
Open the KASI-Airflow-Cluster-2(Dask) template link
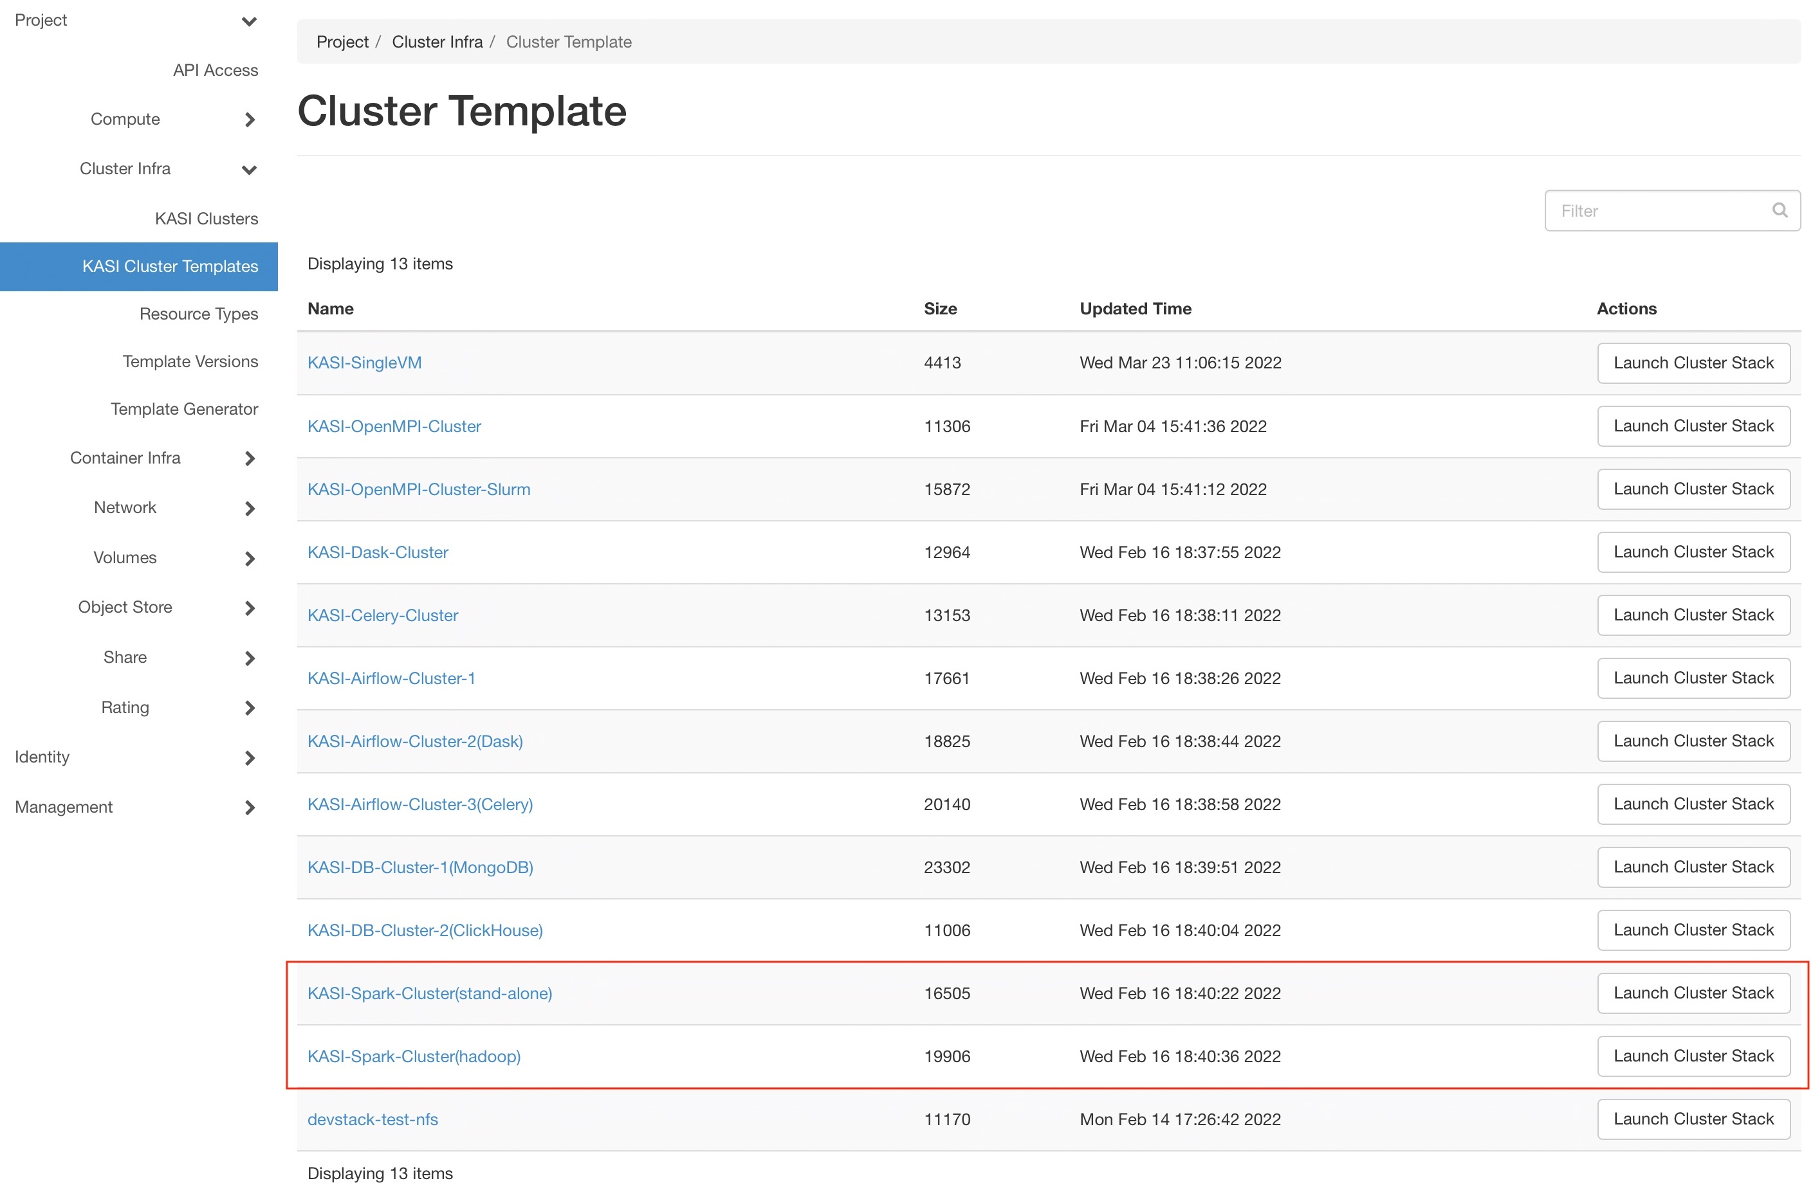tap(415, 742)
